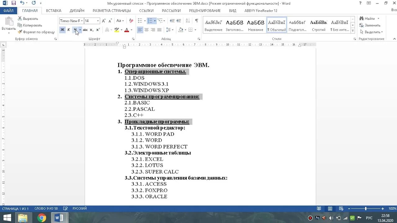Open the Рецензирование tab
The width and height of the screenshot is (397, 223).
pos(205,11)
